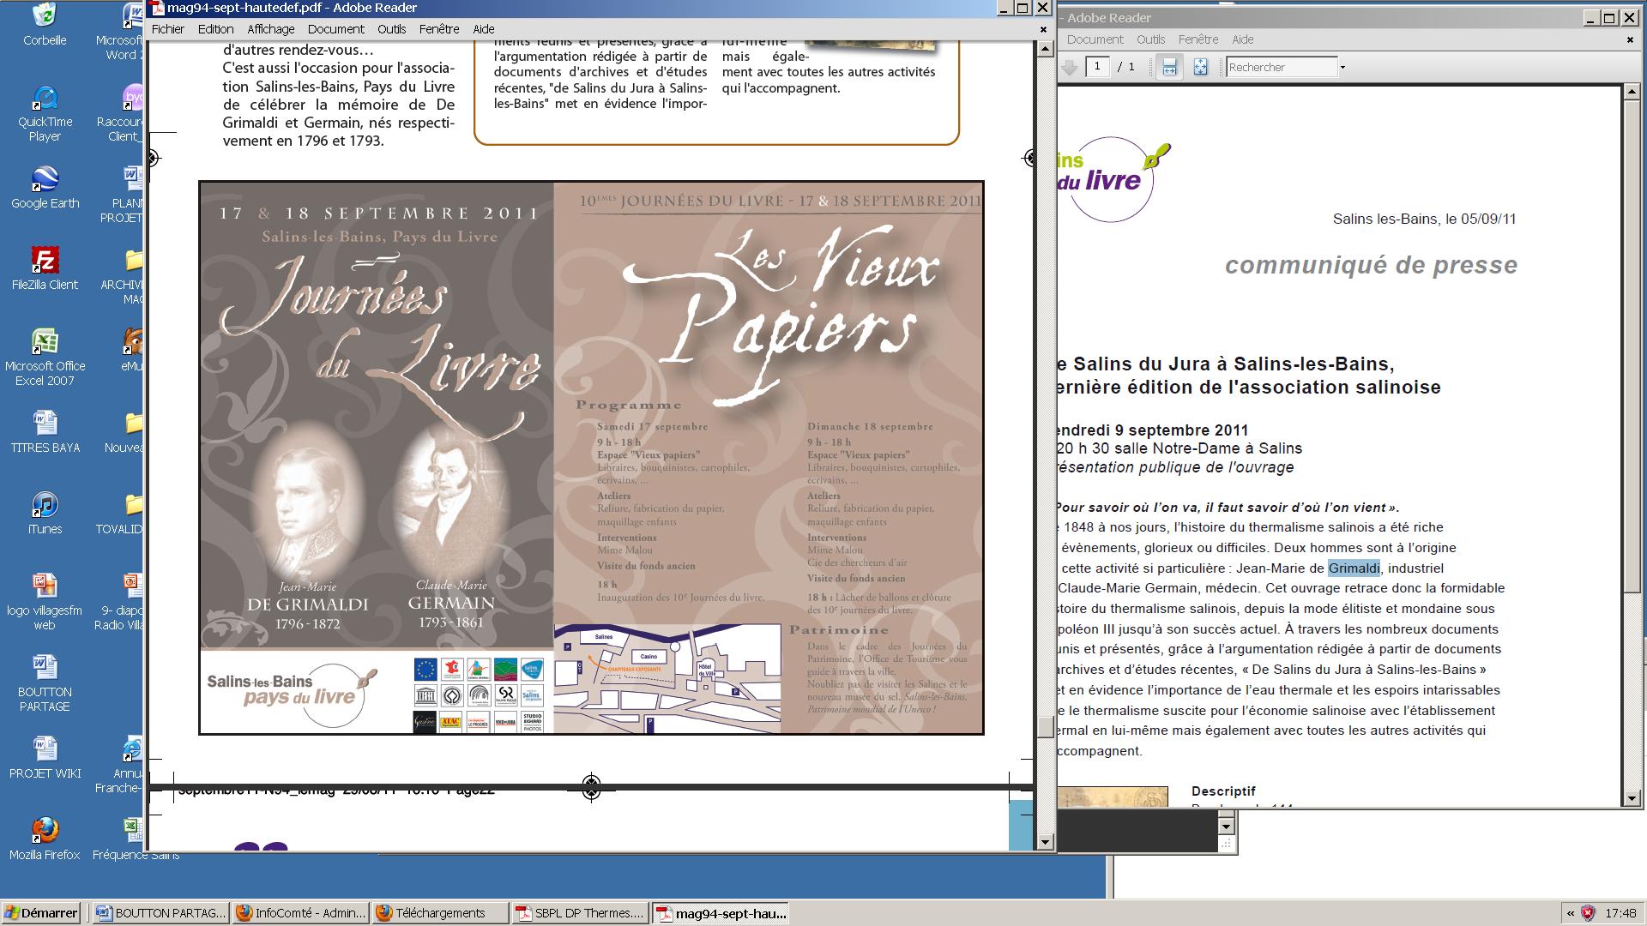
Task: Click the security shield tray icon
Action: (1588, 913)
